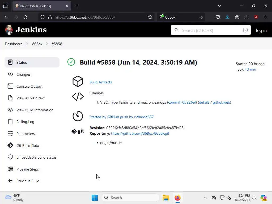Image resolution: width=272 pixels, height=204 pixels.
Task: Click log in
Action: pyautogui.click(x=261, y=30)
